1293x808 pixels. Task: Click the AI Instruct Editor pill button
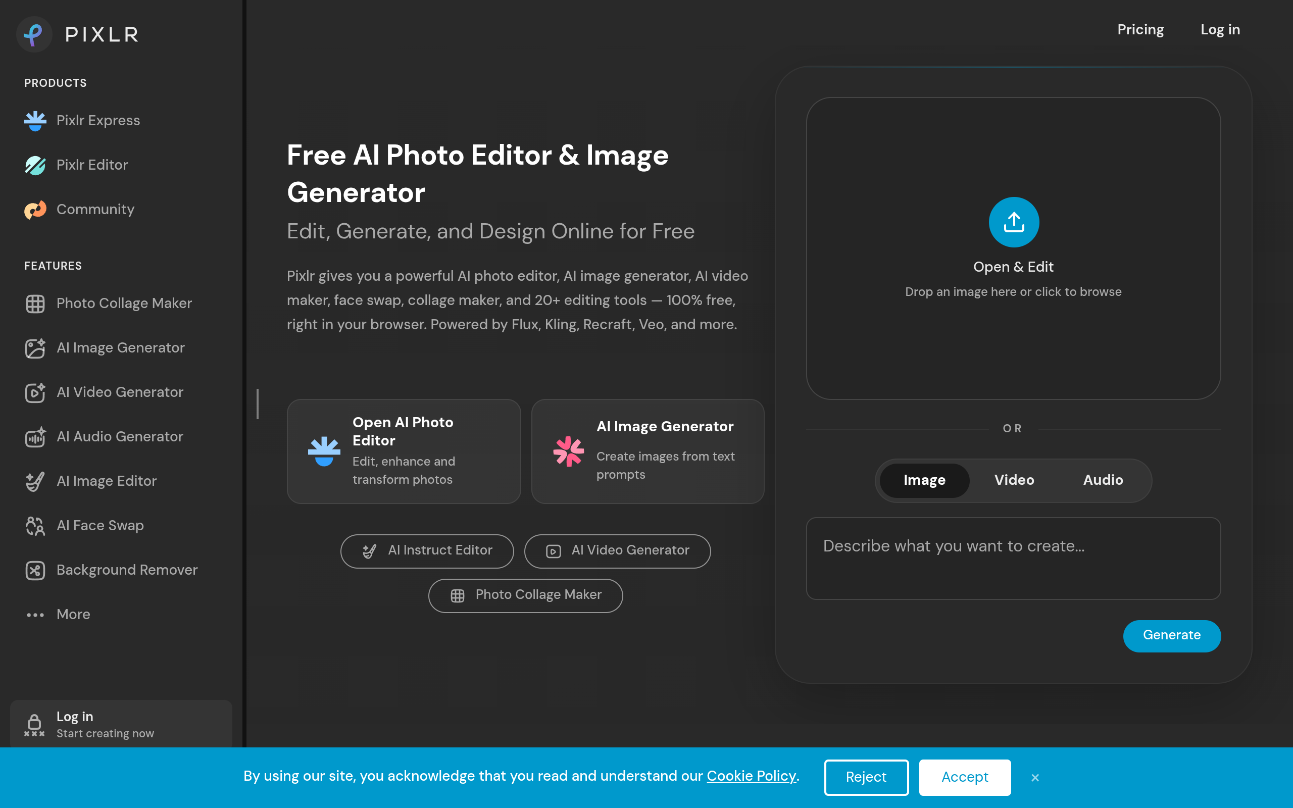427,551
